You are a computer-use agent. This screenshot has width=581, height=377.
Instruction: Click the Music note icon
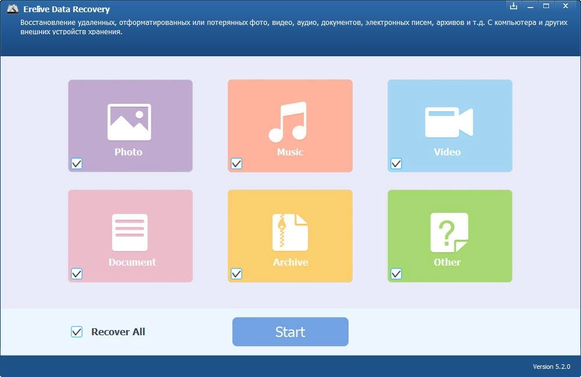coord(288,122)
